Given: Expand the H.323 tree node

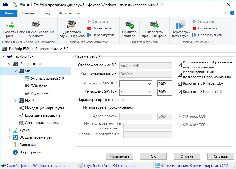Looking at the screenshot, I should click(x=15, y=101).
